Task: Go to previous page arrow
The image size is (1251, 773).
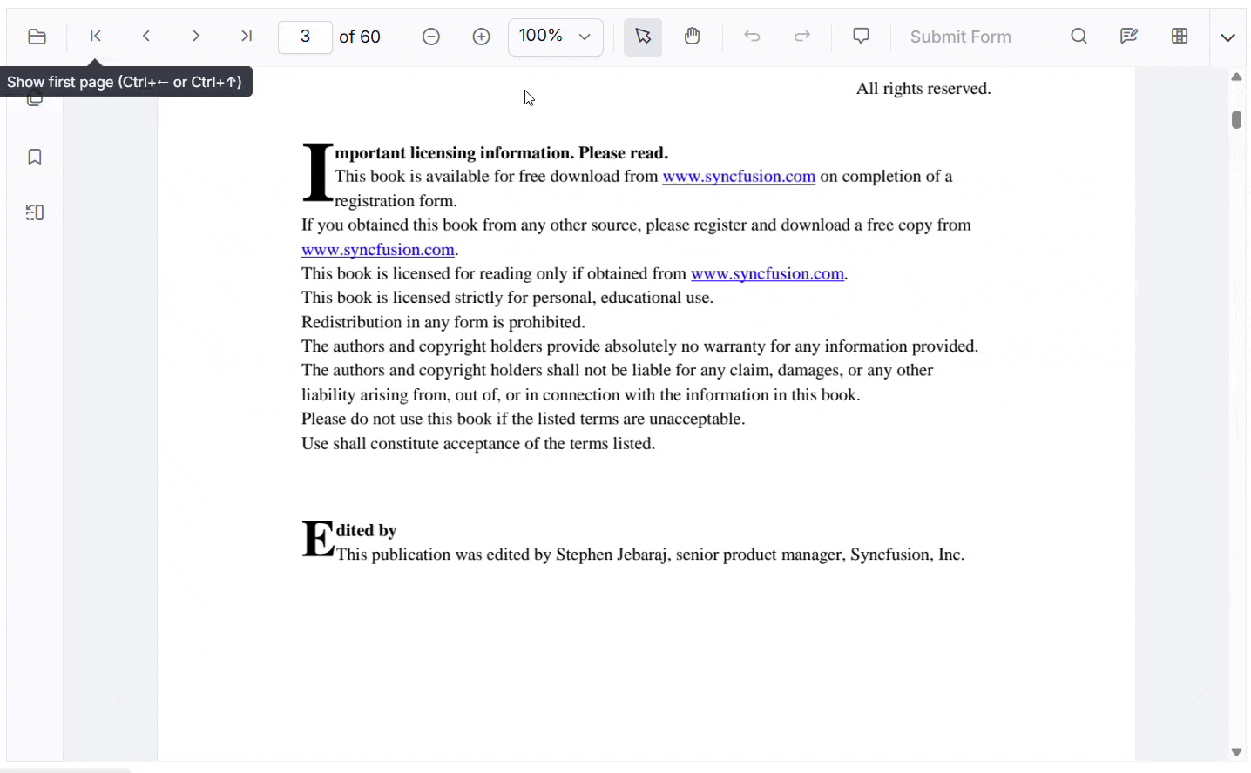Action: pyautogui.click(x=146, y=37)
